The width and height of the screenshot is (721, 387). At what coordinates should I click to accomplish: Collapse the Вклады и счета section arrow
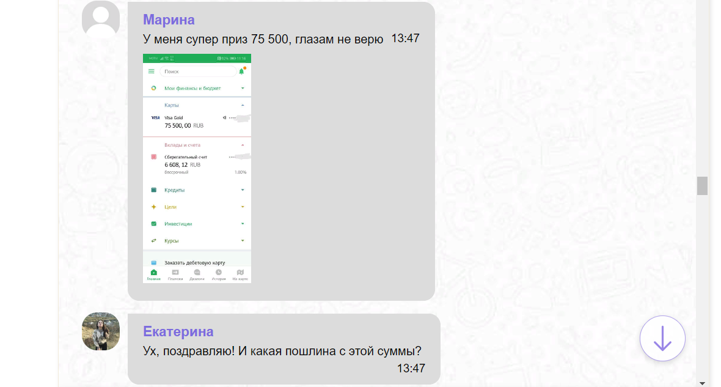coord(243,145)
